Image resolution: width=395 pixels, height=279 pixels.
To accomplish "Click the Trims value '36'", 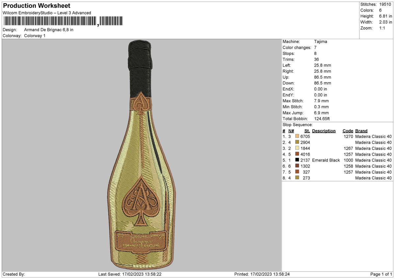I will click(317, 60).
